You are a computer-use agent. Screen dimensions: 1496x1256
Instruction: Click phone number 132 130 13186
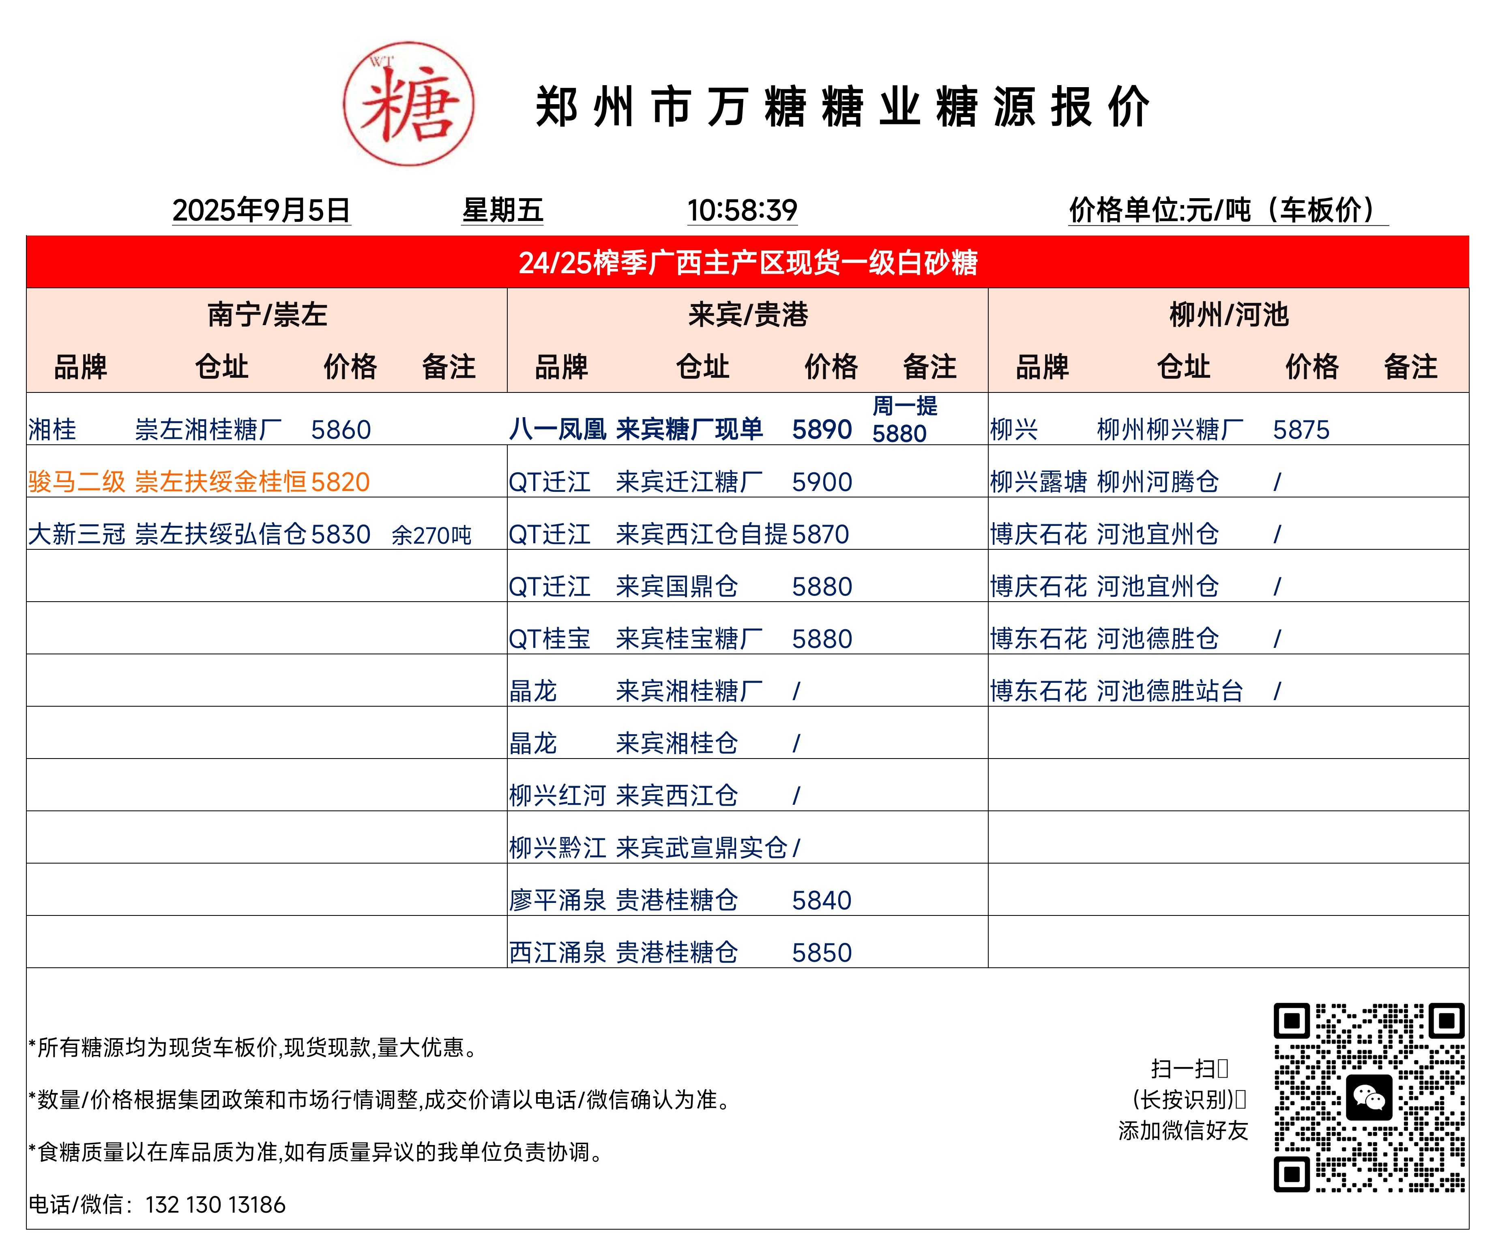(215, 1204)
